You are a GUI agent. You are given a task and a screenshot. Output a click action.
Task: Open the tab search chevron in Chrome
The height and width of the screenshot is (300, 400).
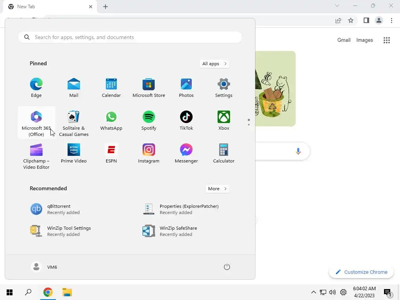click(x=337, y=5)
